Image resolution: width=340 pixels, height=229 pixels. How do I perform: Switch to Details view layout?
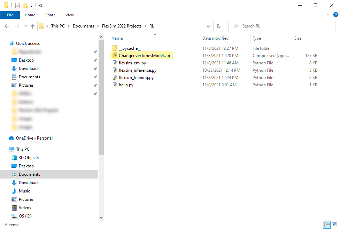(327, 224)
